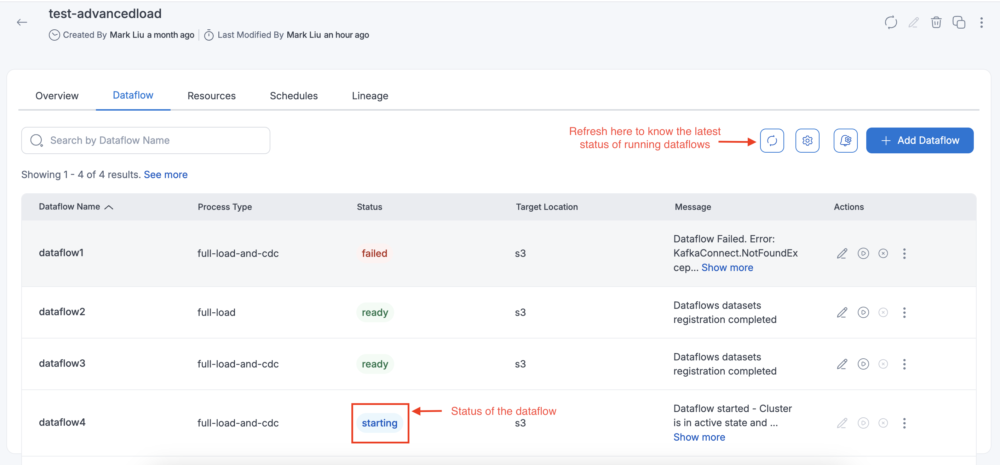Refresh dataflow statuses via the outlined refresh button
This screenshot has height=465, width=1000.
point(772,140)
